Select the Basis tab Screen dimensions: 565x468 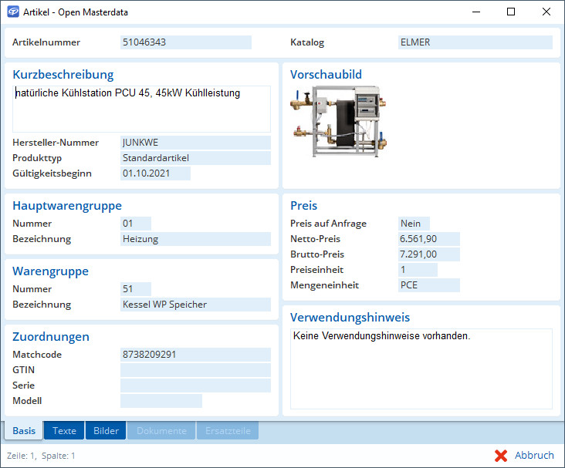click(24, 431)
